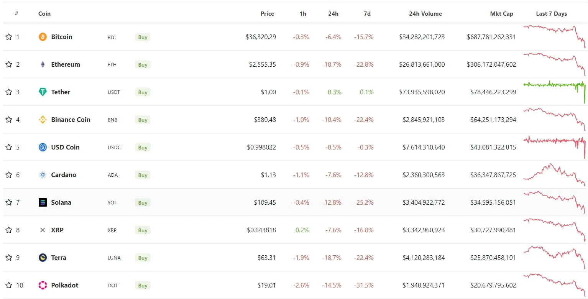The image size is (588, 299).
Task: Click Buy next to SOL
Action: 143,203
